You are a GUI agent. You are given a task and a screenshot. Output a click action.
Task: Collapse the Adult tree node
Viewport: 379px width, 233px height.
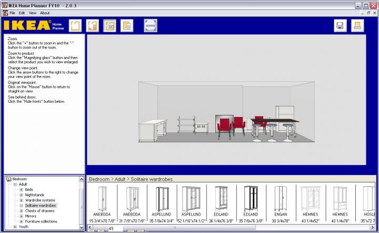(15, 185)
